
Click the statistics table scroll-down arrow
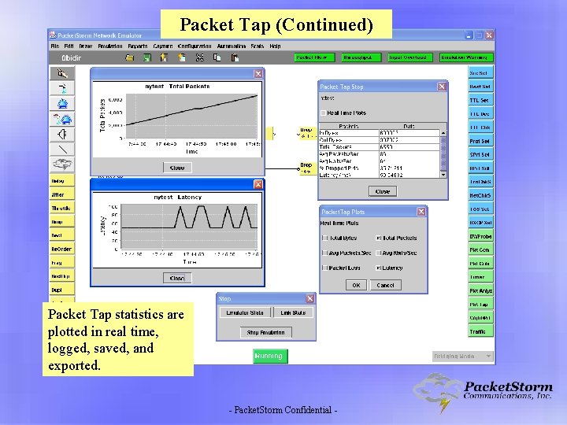pyautogui.click(x=443, y=175)
